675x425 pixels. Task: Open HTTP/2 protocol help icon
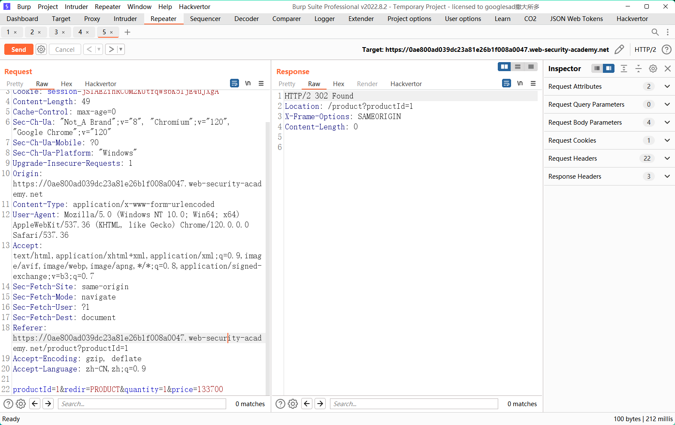(666, 49)
